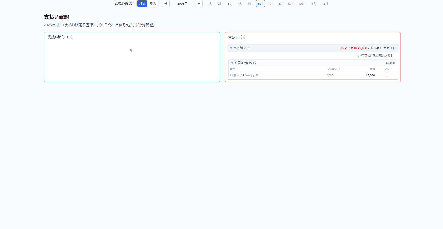The image size is (443, 229).
Task: Click the 合同会社Bコウコク ¥5,000 subtotal
Action: 390,63
